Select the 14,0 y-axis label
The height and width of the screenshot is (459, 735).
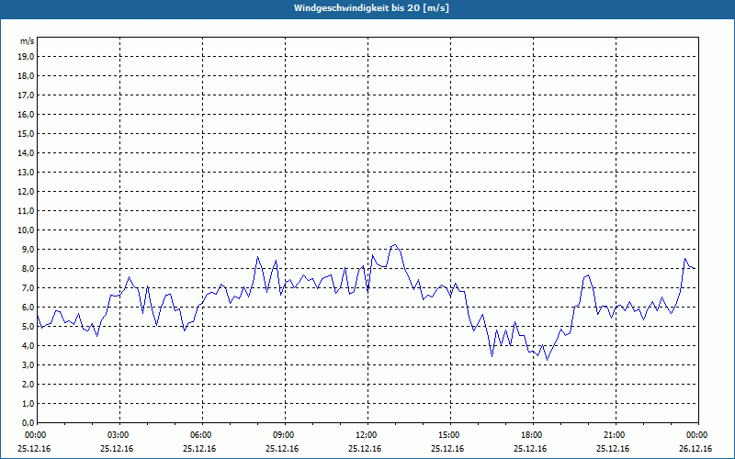coord(27,153)
